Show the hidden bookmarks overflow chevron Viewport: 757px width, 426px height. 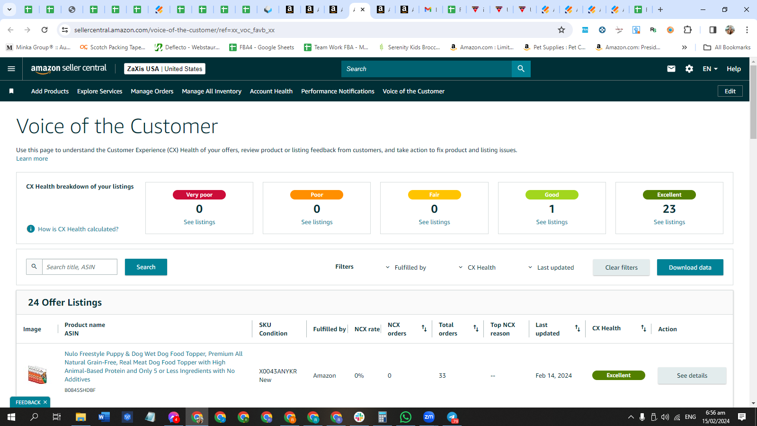684,47
